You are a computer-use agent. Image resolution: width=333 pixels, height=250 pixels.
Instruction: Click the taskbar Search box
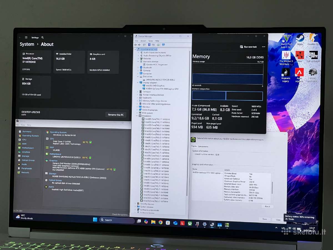pyautogui.click(x=117, y=220)
